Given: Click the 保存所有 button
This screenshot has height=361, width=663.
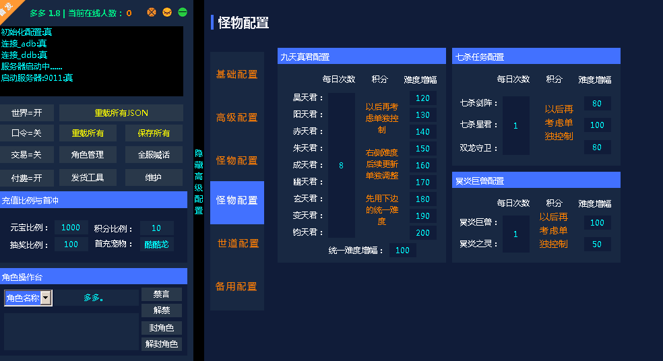Looking at the screenshot, I should tap(154, 133).
